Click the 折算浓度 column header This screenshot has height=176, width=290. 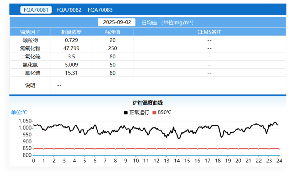coord(71,32)
